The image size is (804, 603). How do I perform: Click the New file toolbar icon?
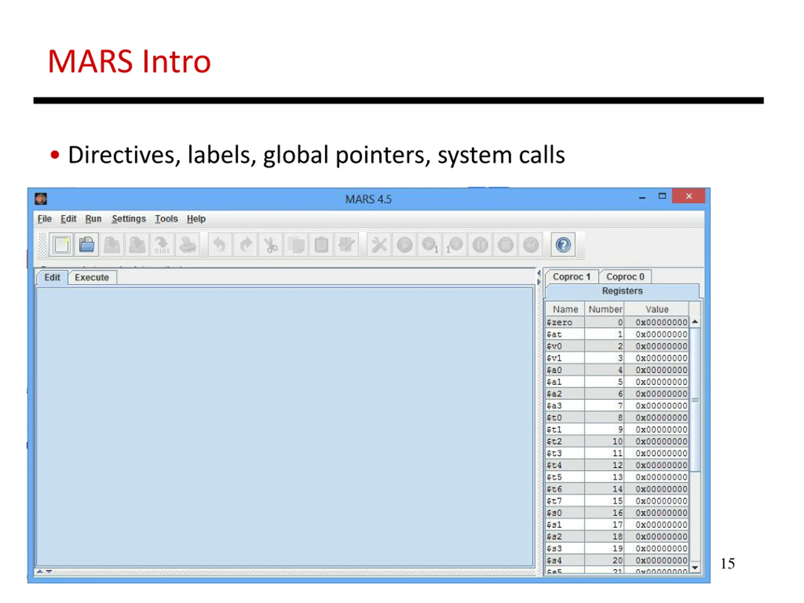pos(61,245)
